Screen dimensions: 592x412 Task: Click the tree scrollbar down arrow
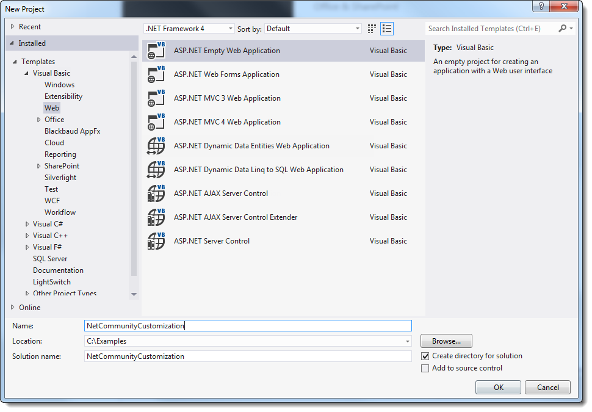[134, 295]
